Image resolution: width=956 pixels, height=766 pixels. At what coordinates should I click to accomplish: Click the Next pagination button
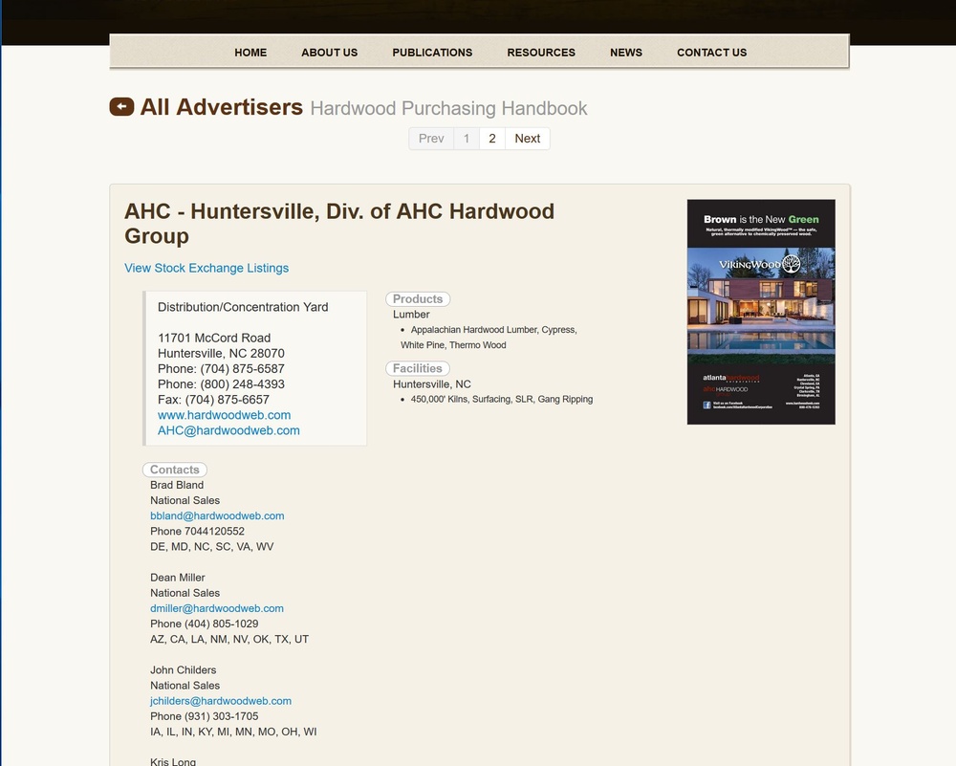pyautogui.click(x=528, y=139)
